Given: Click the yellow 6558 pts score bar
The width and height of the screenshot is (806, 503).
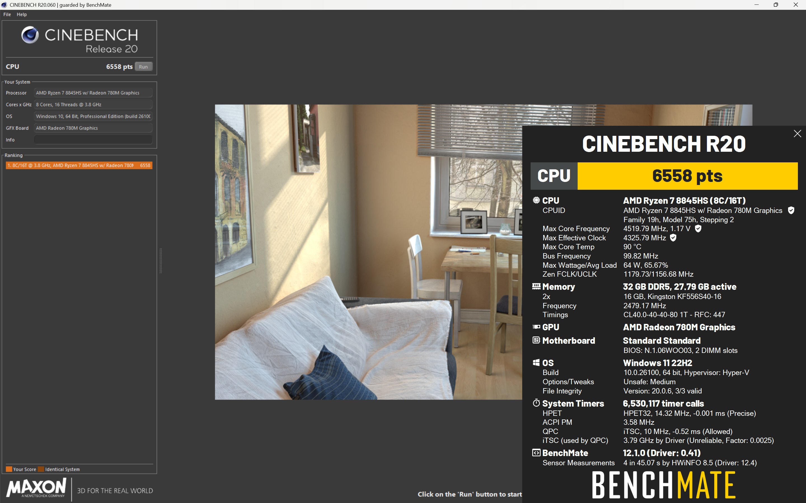Looking at the screenshot, I should (687, 176).
